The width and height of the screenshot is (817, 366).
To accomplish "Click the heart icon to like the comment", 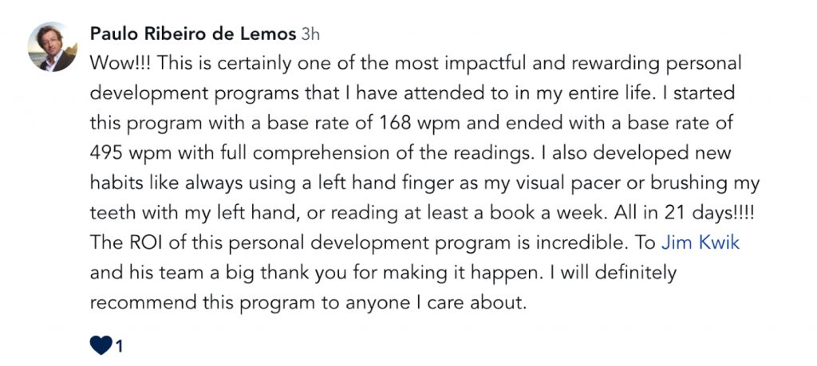I will 101,345.
